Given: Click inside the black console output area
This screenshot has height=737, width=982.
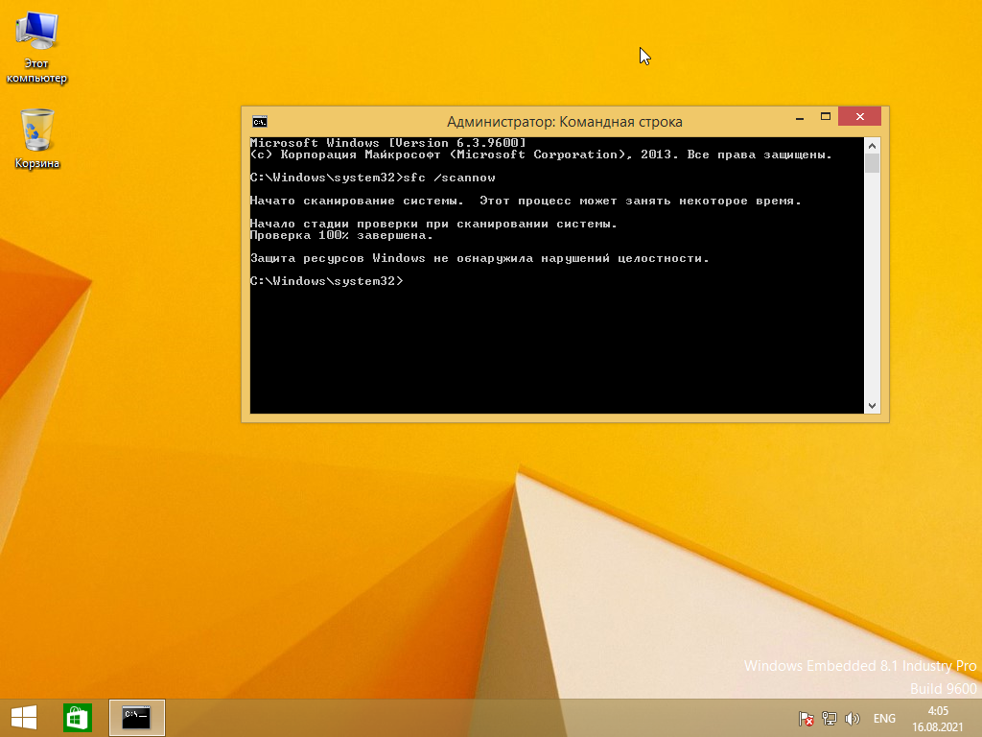Looking at the screenshot, I should pos(556,345).
